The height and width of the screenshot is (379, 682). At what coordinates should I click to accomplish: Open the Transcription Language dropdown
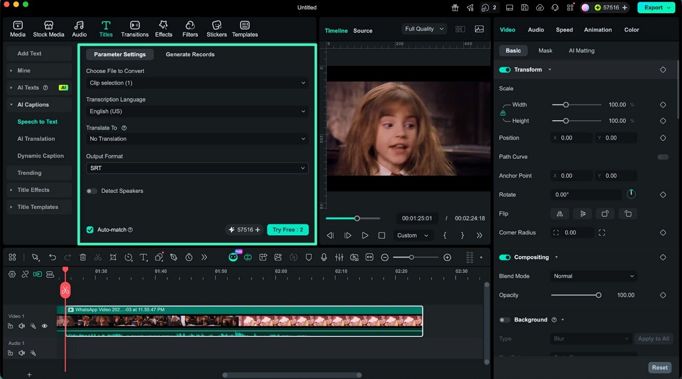coord(197,111)
